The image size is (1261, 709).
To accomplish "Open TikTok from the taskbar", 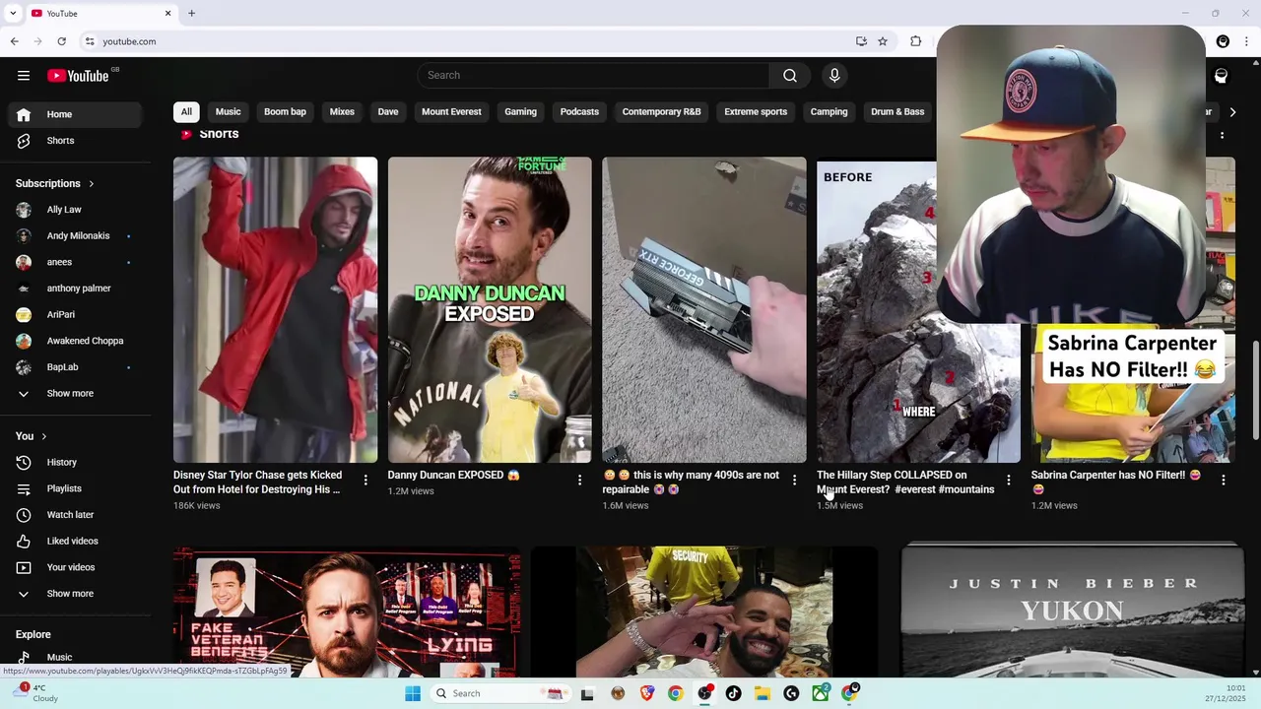I will (733, 693).
